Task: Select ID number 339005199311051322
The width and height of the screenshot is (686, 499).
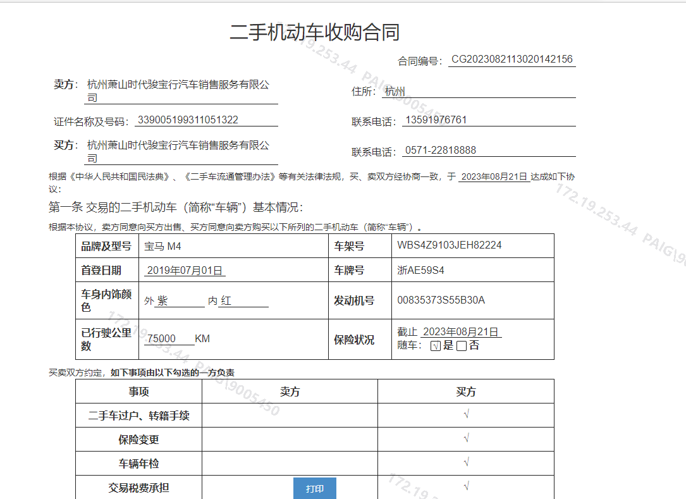Action: click(x=188, y=120)
